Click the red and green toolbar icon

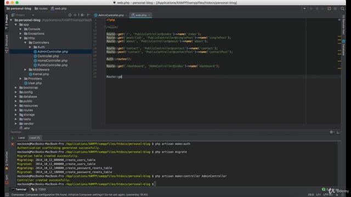[329, 9]
